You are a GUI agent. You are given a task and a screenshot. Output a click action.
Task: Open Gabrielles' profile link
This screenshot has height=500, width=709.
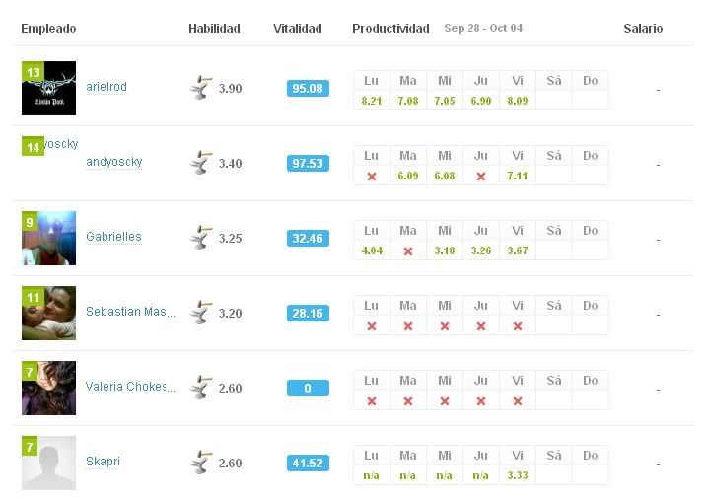click(113, 237)
